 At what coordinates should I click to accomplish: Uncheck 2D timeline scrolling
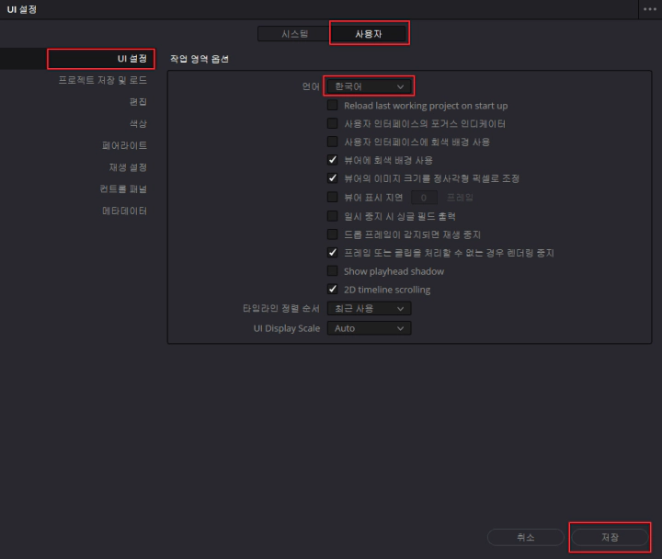[x=333, y=290]
